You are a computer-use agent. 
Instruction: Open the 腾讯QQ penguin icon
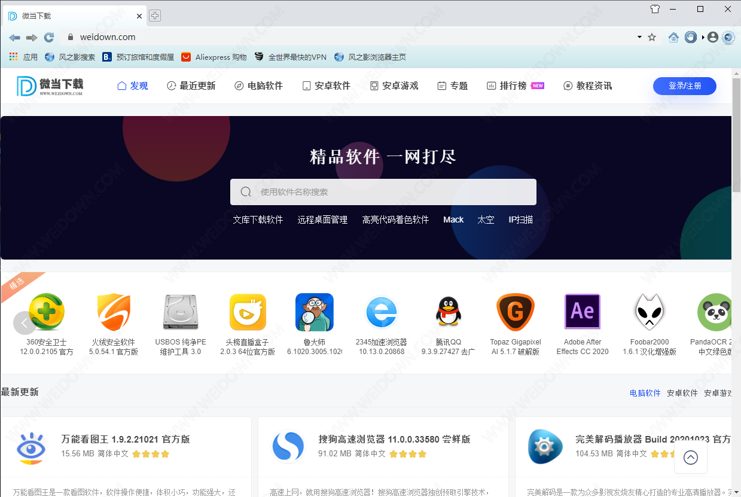click(447, 312)
